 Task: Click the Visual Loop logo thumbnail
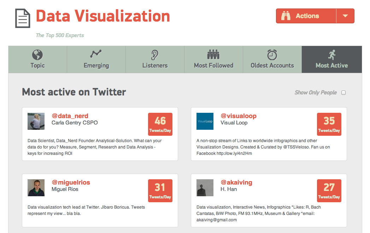coord(205,121)
